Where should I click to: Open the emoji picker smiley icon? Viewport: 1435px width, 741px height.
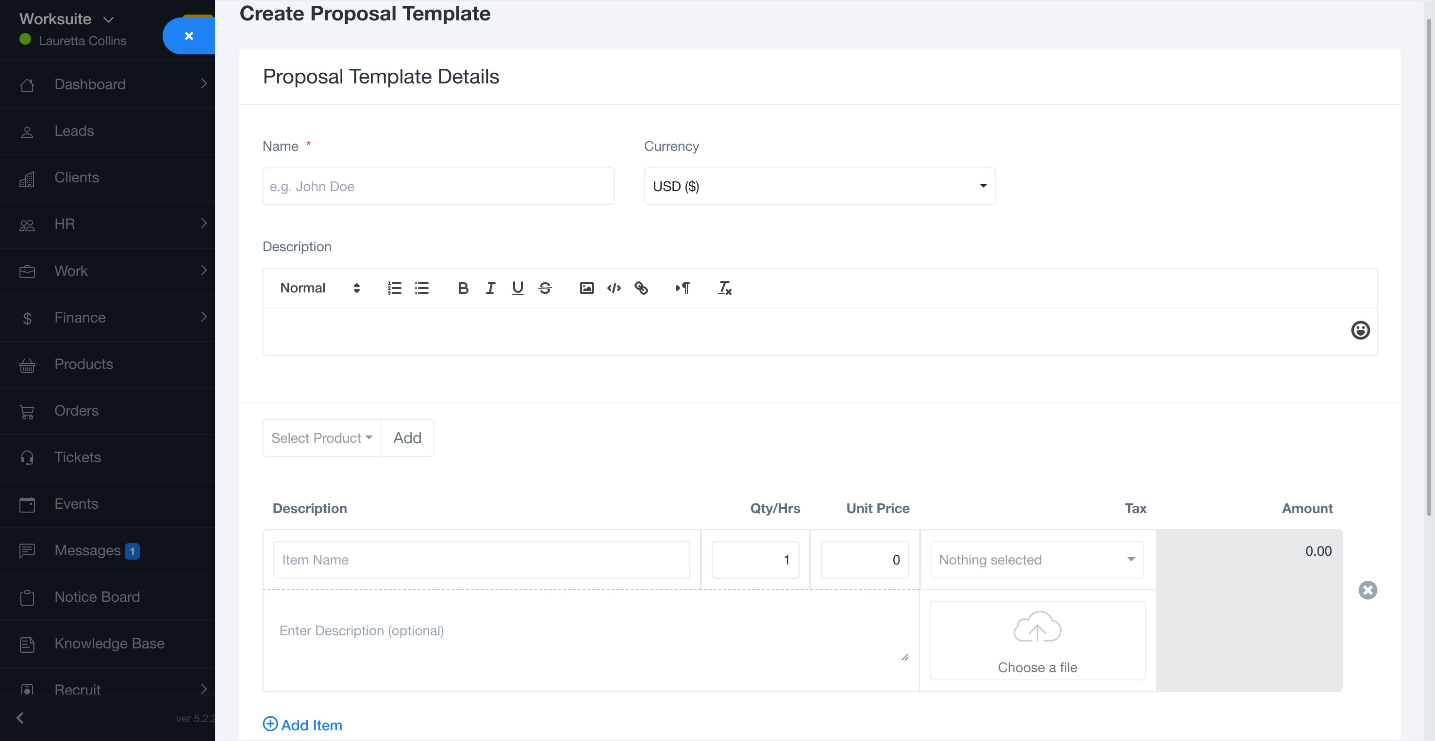(x=1360, y=330)
